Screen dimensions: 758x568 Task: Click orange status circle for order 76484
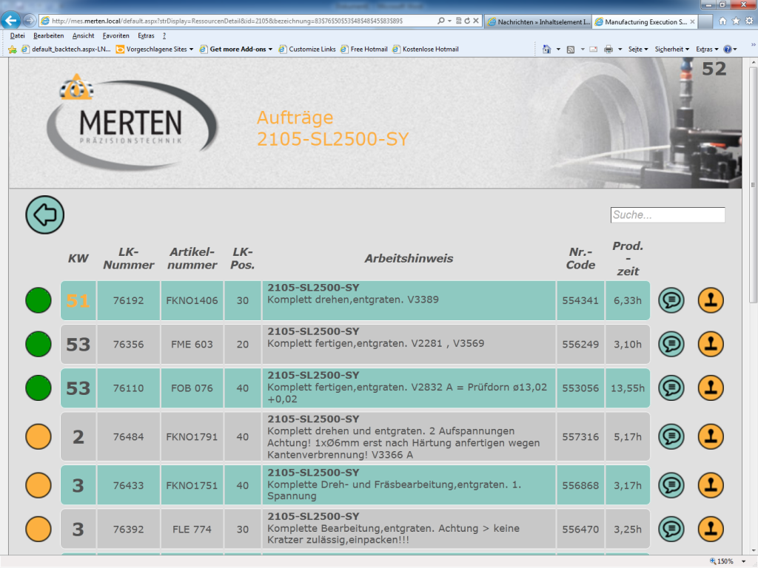38,436
